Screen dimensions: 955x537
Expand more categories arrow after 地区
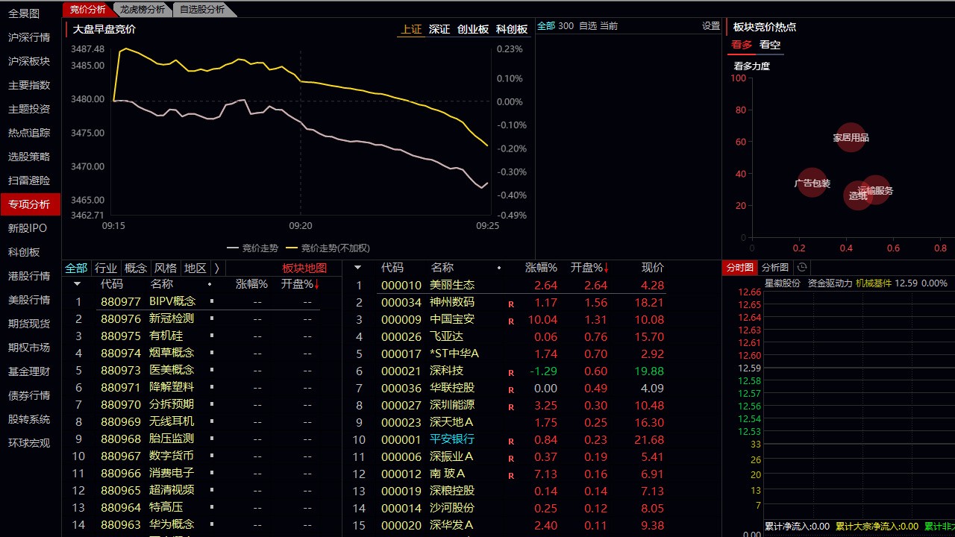pos(216,268)
